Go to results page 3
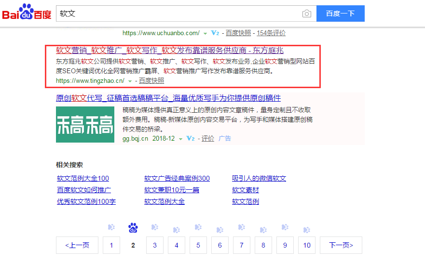The width and height of the screenshot is (425, 263). coord(155,245)
